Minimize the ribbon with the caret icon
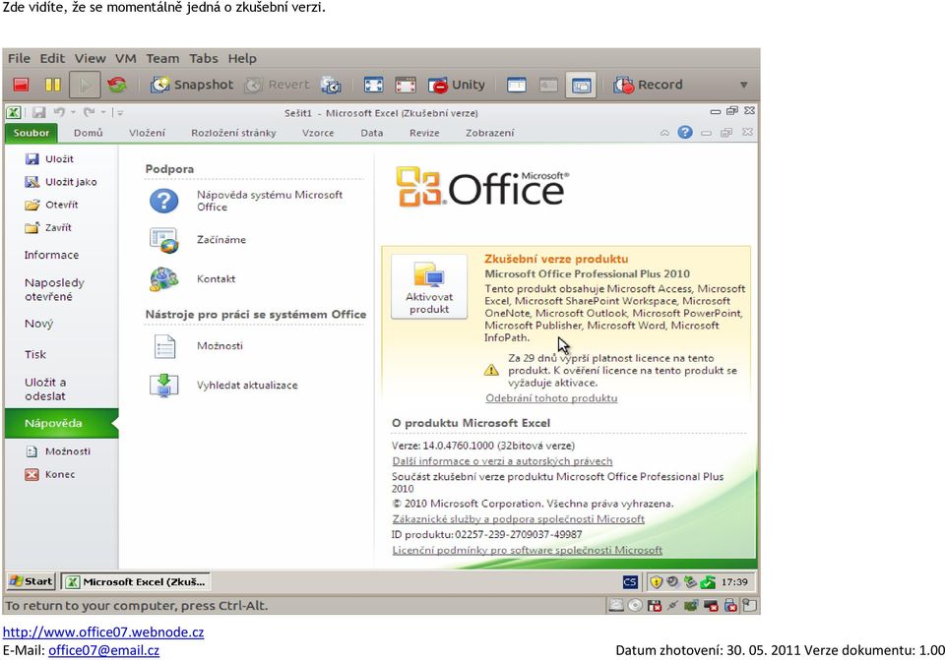 (x=664, y=133)
